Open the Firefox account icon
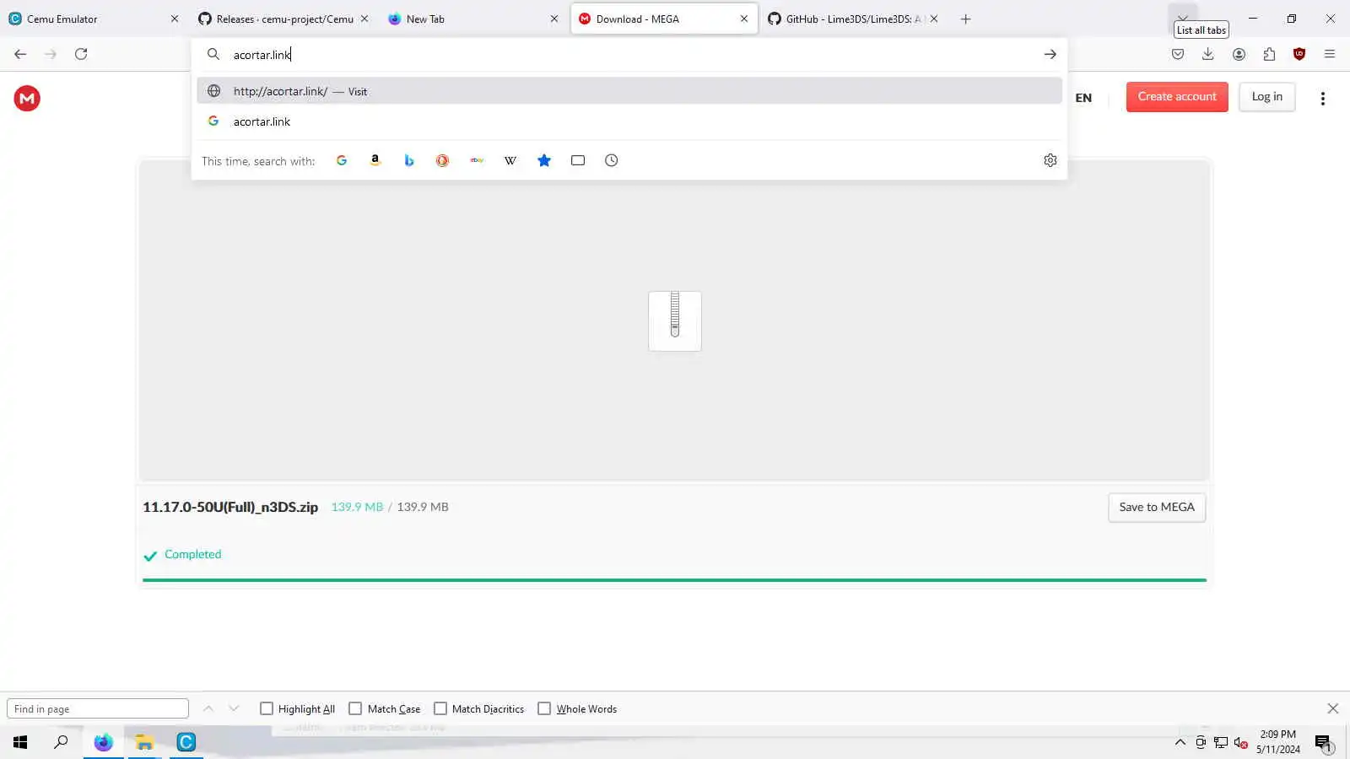This screenshot has width=1350, height=759. tap(1239, 54)
